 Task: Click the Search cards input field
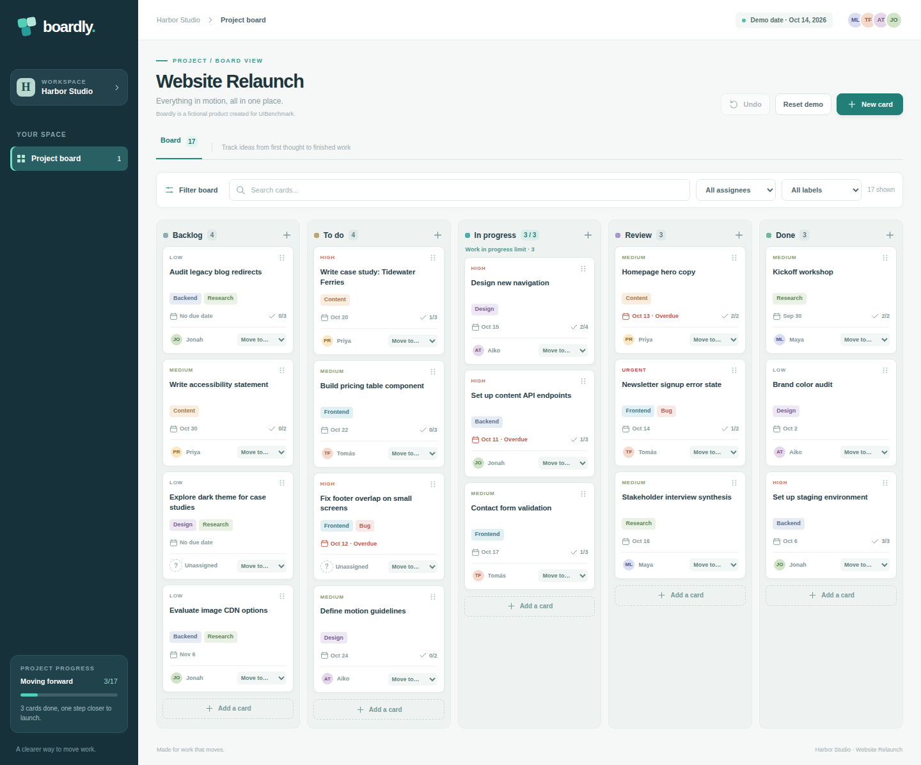coord(459,190)
